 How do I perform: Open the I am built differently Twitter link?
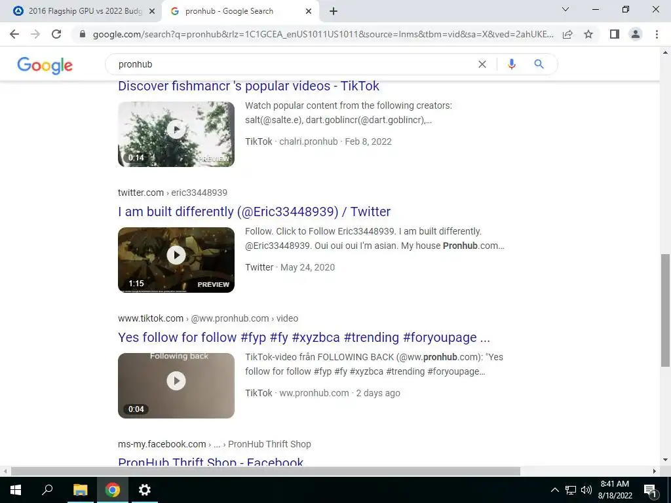[254, 212]
